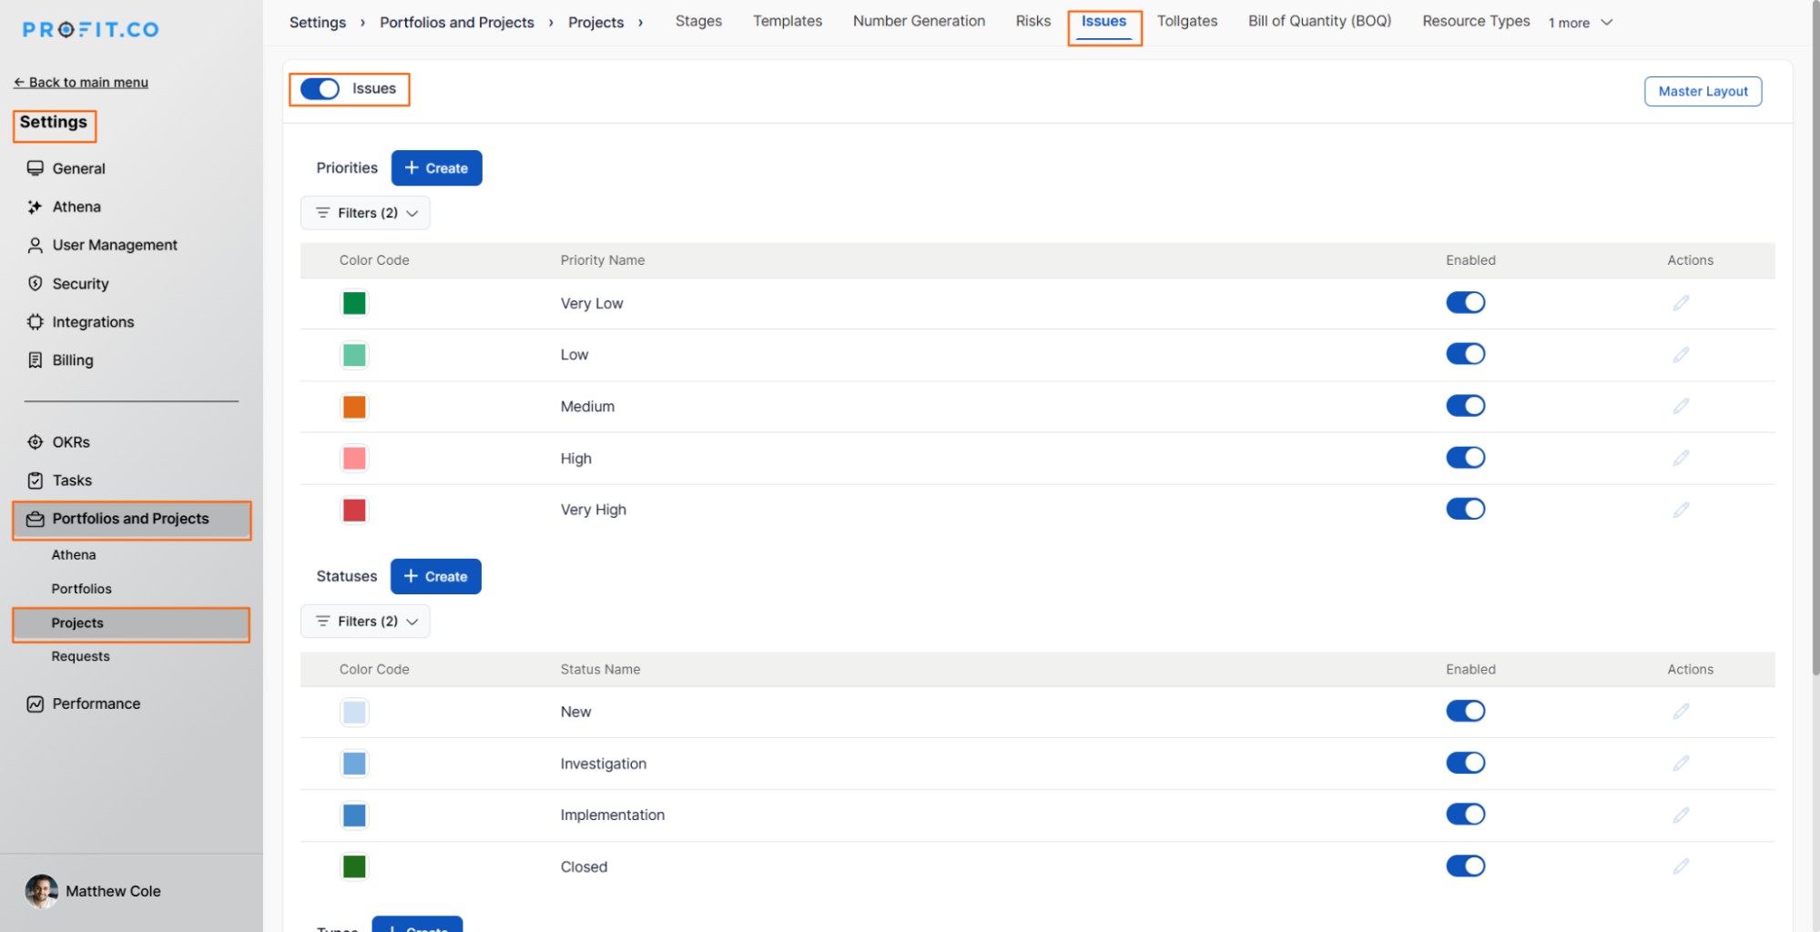
Task: Click the Athena sparkle icon in sidebar
Action: pos(36,207)
